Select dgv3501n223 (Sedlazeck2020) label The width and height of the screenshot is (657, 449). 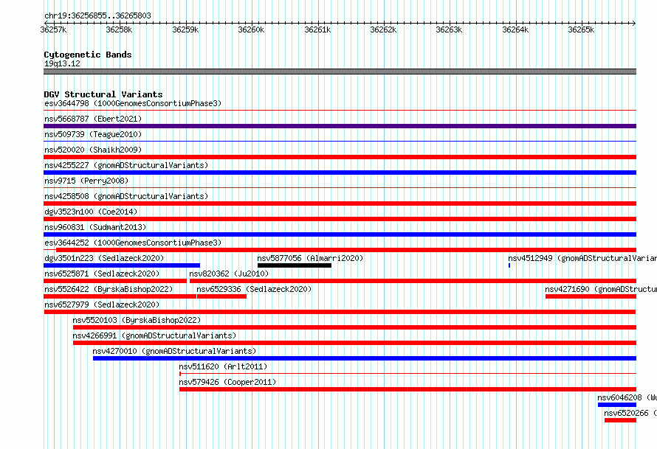(104, 258)
